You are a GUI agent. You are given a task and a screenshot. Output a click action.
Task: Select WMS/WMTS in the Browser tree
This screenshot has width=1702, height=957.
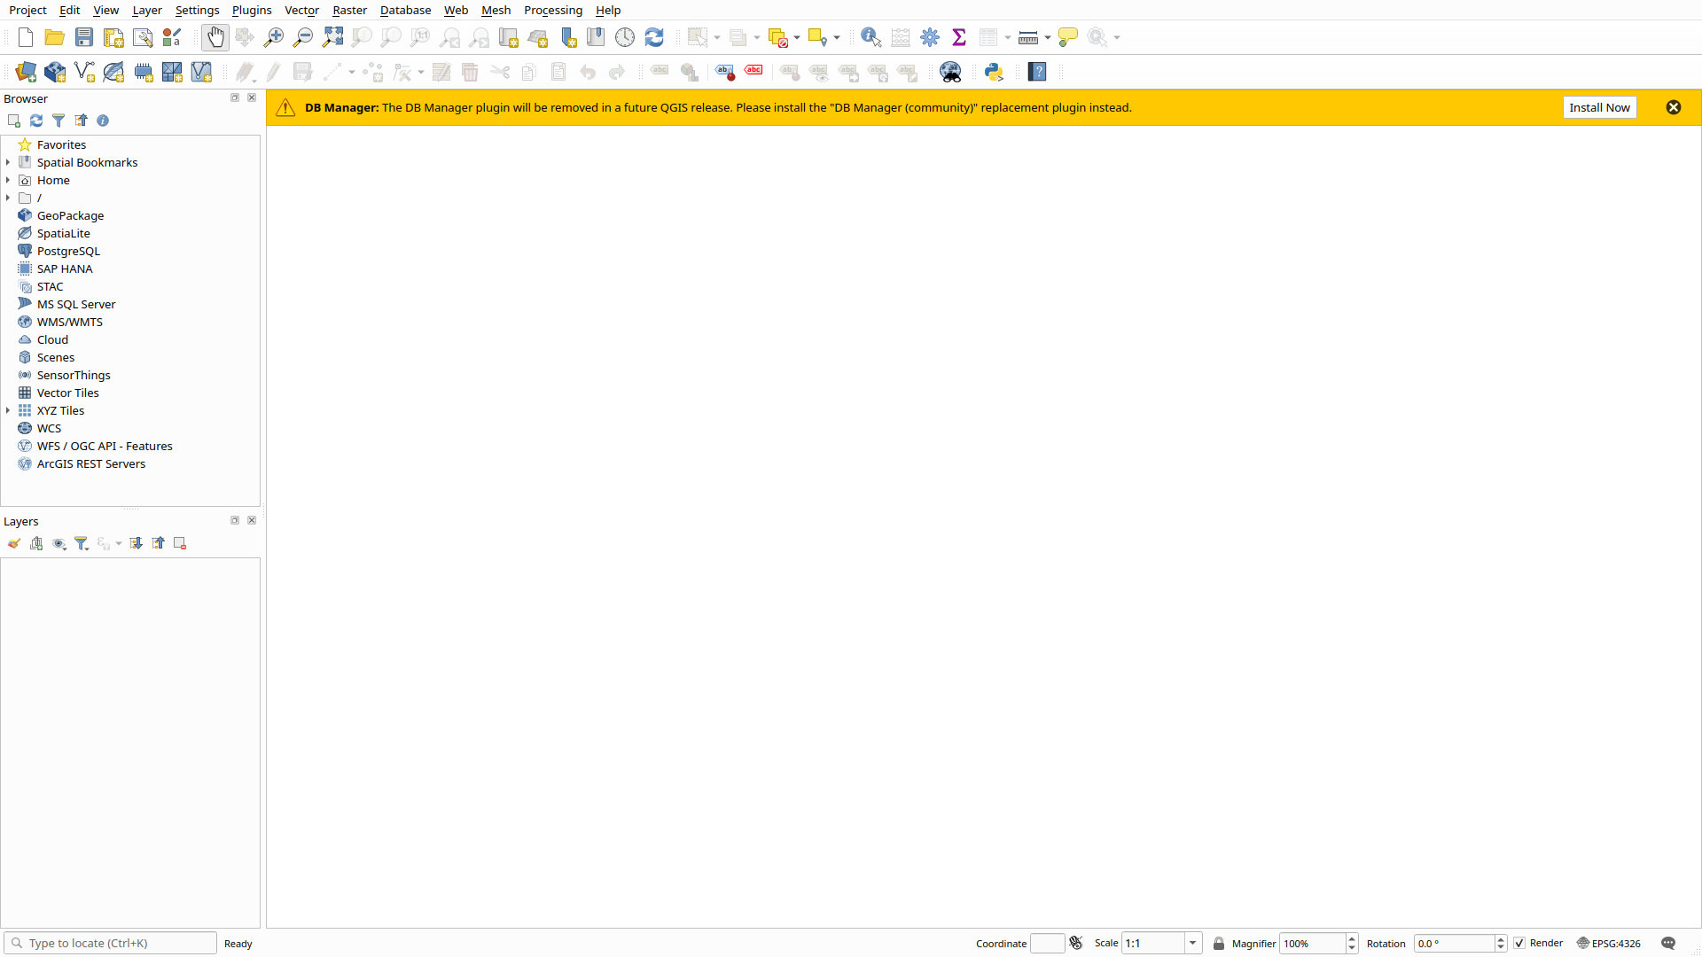(70, 322)
